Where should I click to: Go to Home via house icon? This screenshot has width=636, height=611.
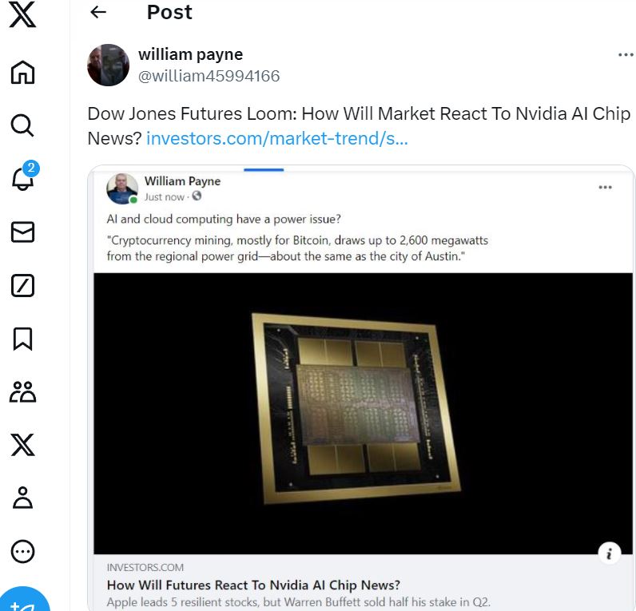pyautogui.click(x=22, y=72)
